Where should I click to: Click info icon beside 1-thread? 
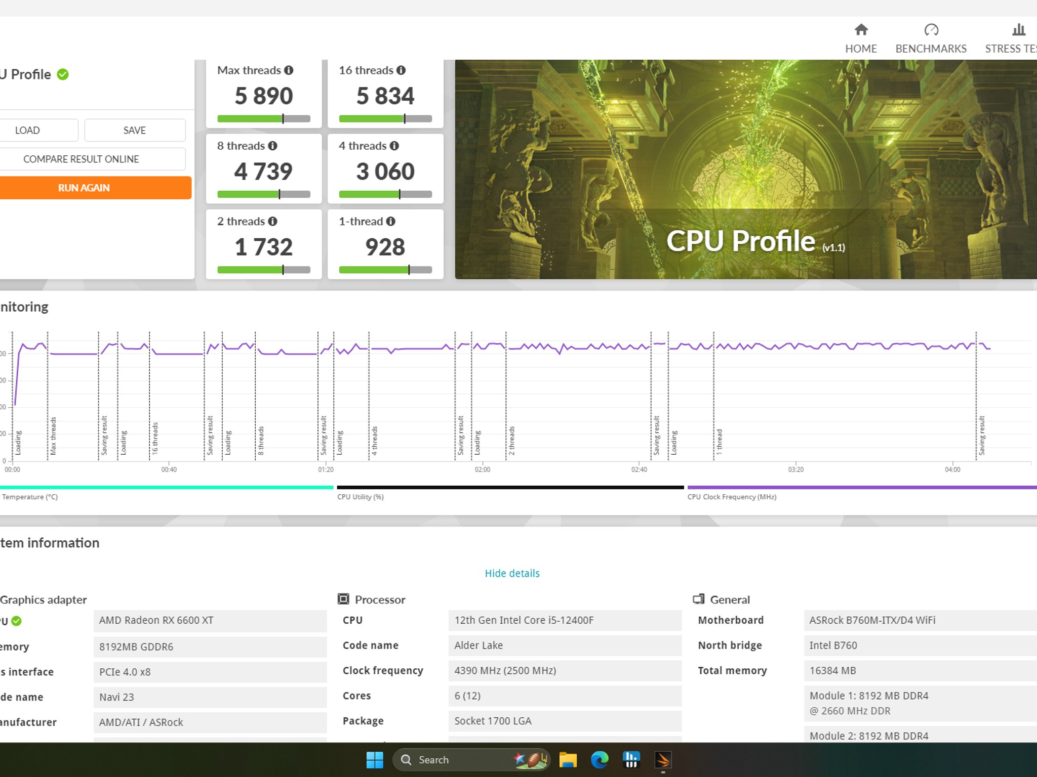tap(390, 221)
